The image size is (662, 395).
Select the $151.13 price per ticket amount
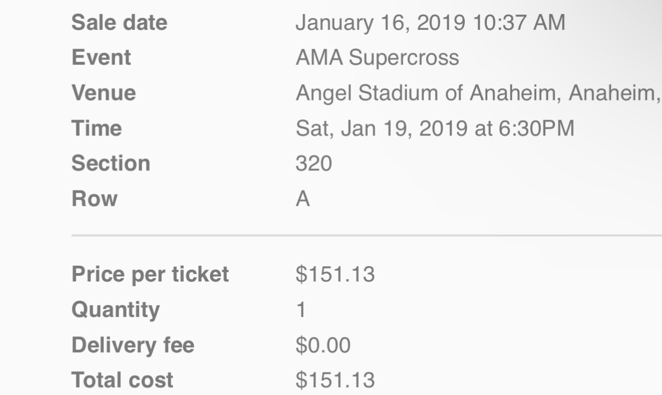click(x=335, y=275)
